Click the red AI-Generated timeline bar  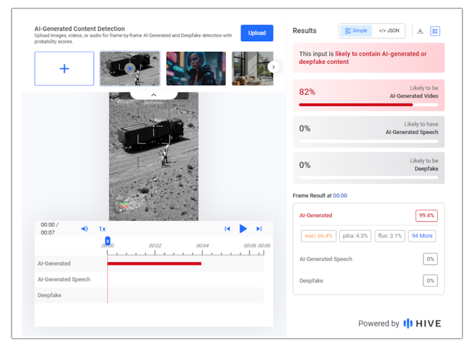(154, 264)
